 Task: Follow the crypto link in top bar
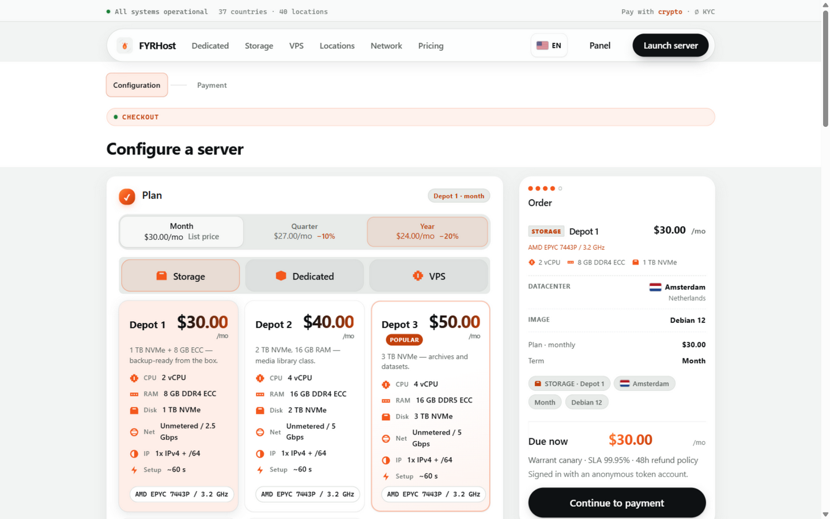pos(670,12)
